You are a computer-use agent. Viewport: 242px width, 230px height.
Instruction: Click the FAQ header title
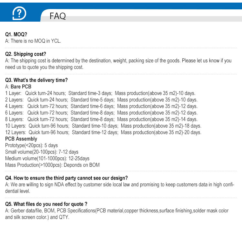click(58, 16)
